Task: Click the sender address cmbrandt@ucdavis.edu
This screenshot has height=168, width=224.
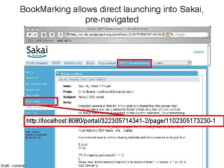Action: click(115, 92)
